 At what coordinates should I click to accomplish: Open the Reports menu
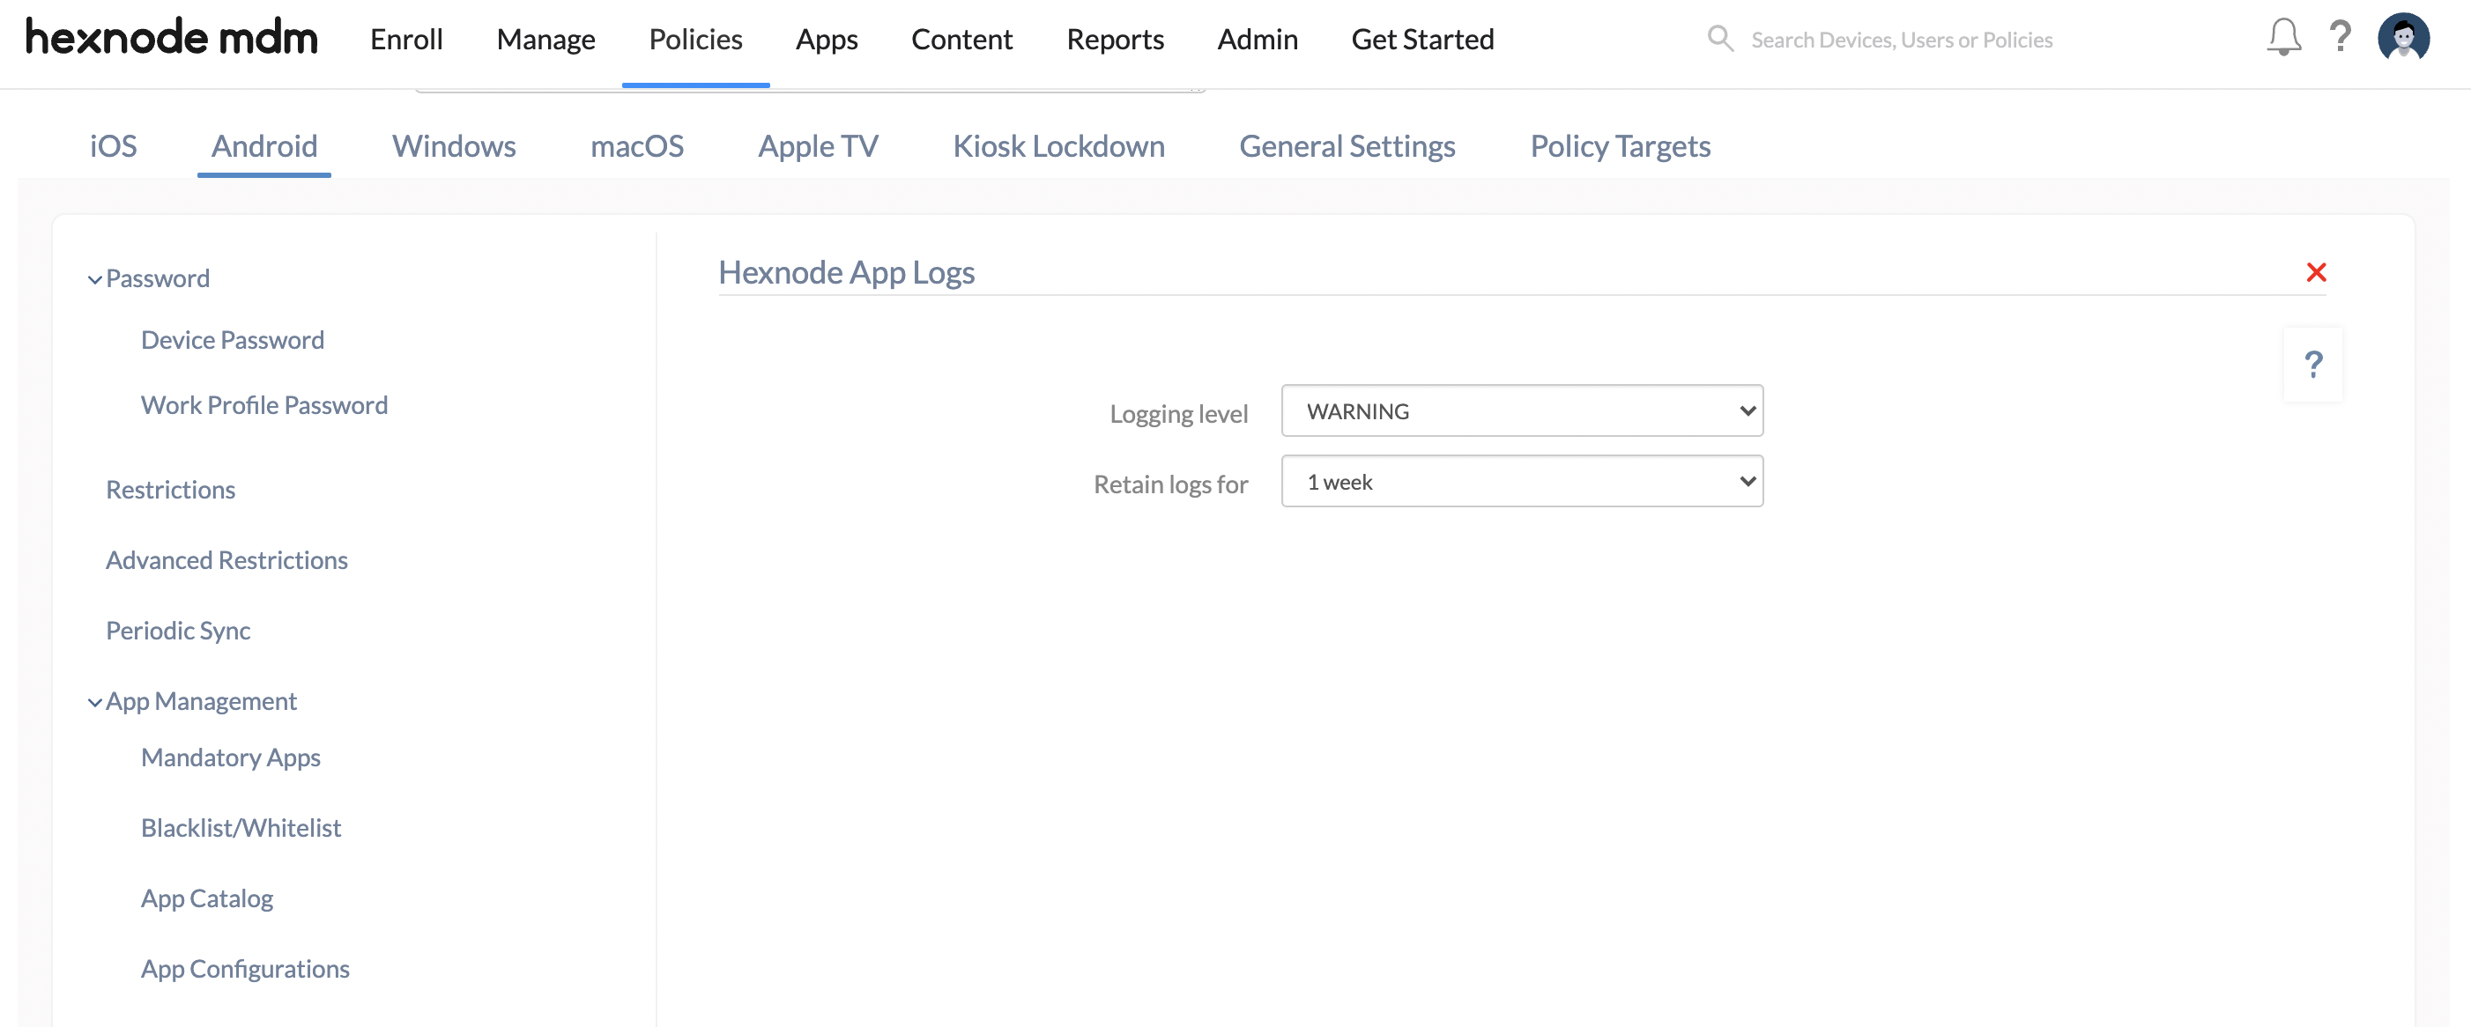1115,40
